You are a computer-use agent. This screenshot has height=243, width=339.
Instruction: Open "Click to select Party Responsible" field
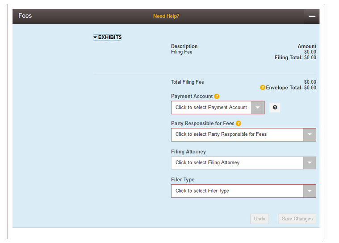coord(237,134)
